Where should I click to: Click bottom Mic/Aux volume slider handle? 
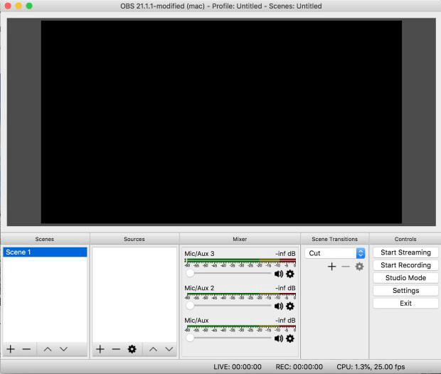(x=190, y=338)
